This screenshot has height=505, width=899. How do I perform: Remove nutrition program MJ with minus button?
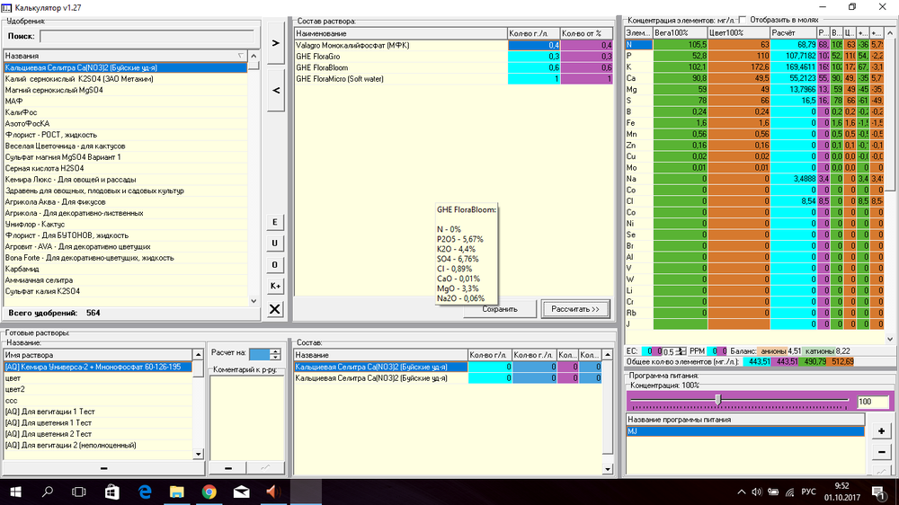click(x=881, y=452)
